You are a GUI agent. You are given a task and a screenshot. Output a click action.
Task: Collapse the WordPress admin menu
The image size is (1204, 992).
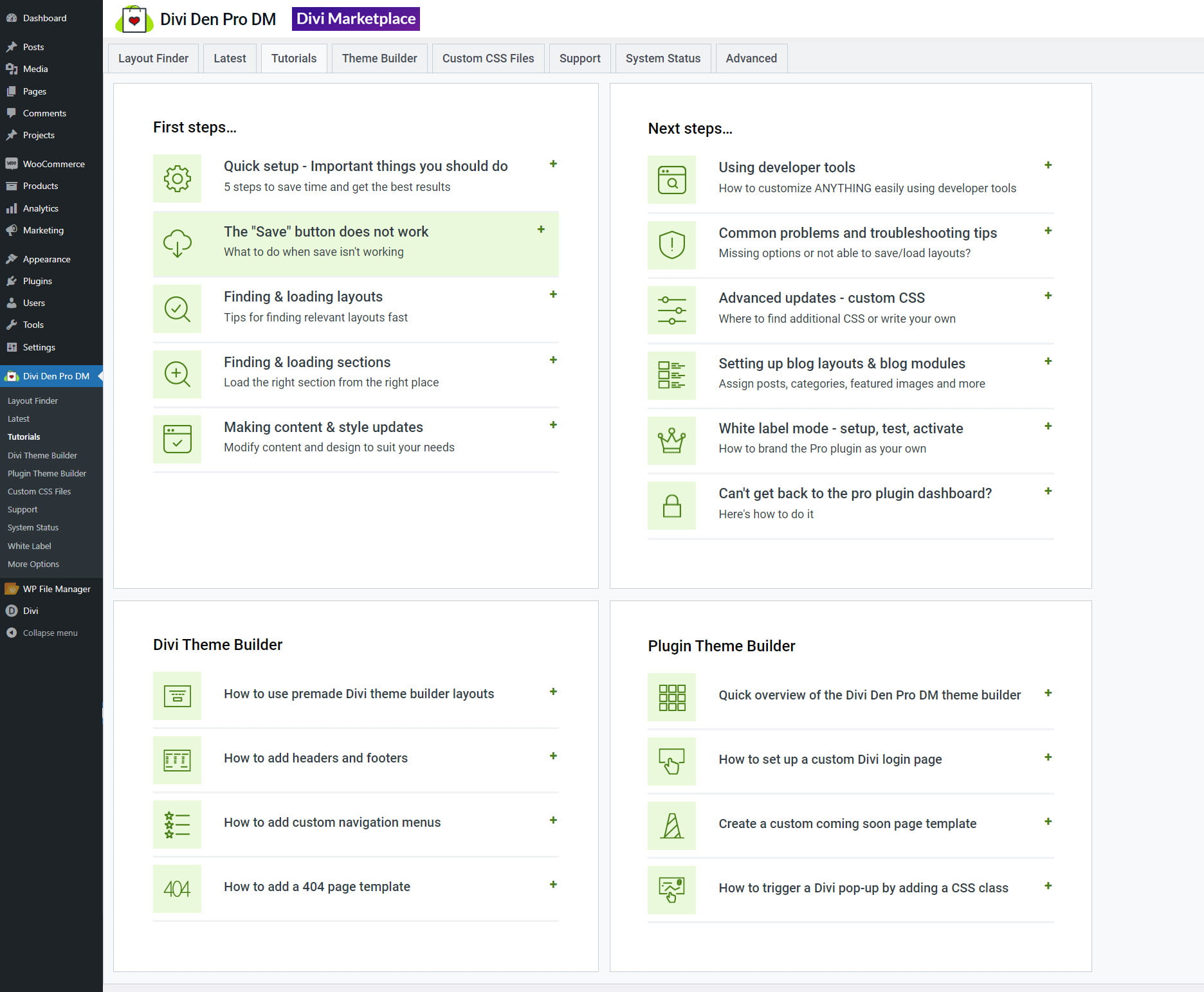(50, 633)
